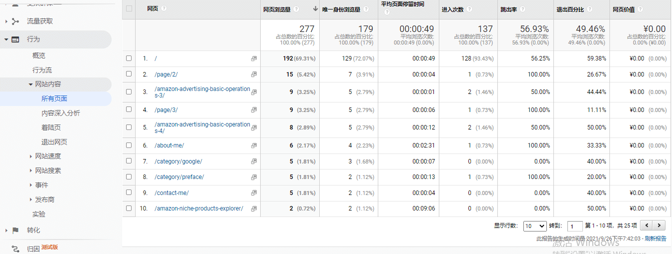Tick the checkbox for row 1 /
The image size is (672, 254).
pyautogui.click(x=129, y=58)
